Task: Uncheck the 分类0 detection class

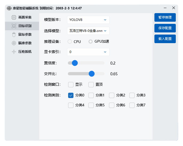Action: (x=71, y=95)
